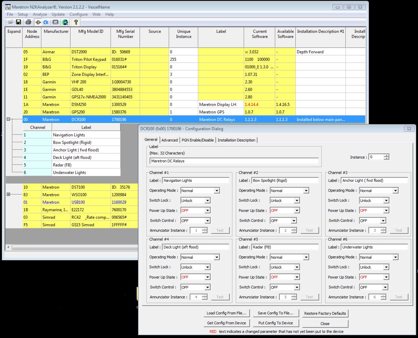Click the globe web update icon
This screenshot has width=418, height=338.
(65, 22)
